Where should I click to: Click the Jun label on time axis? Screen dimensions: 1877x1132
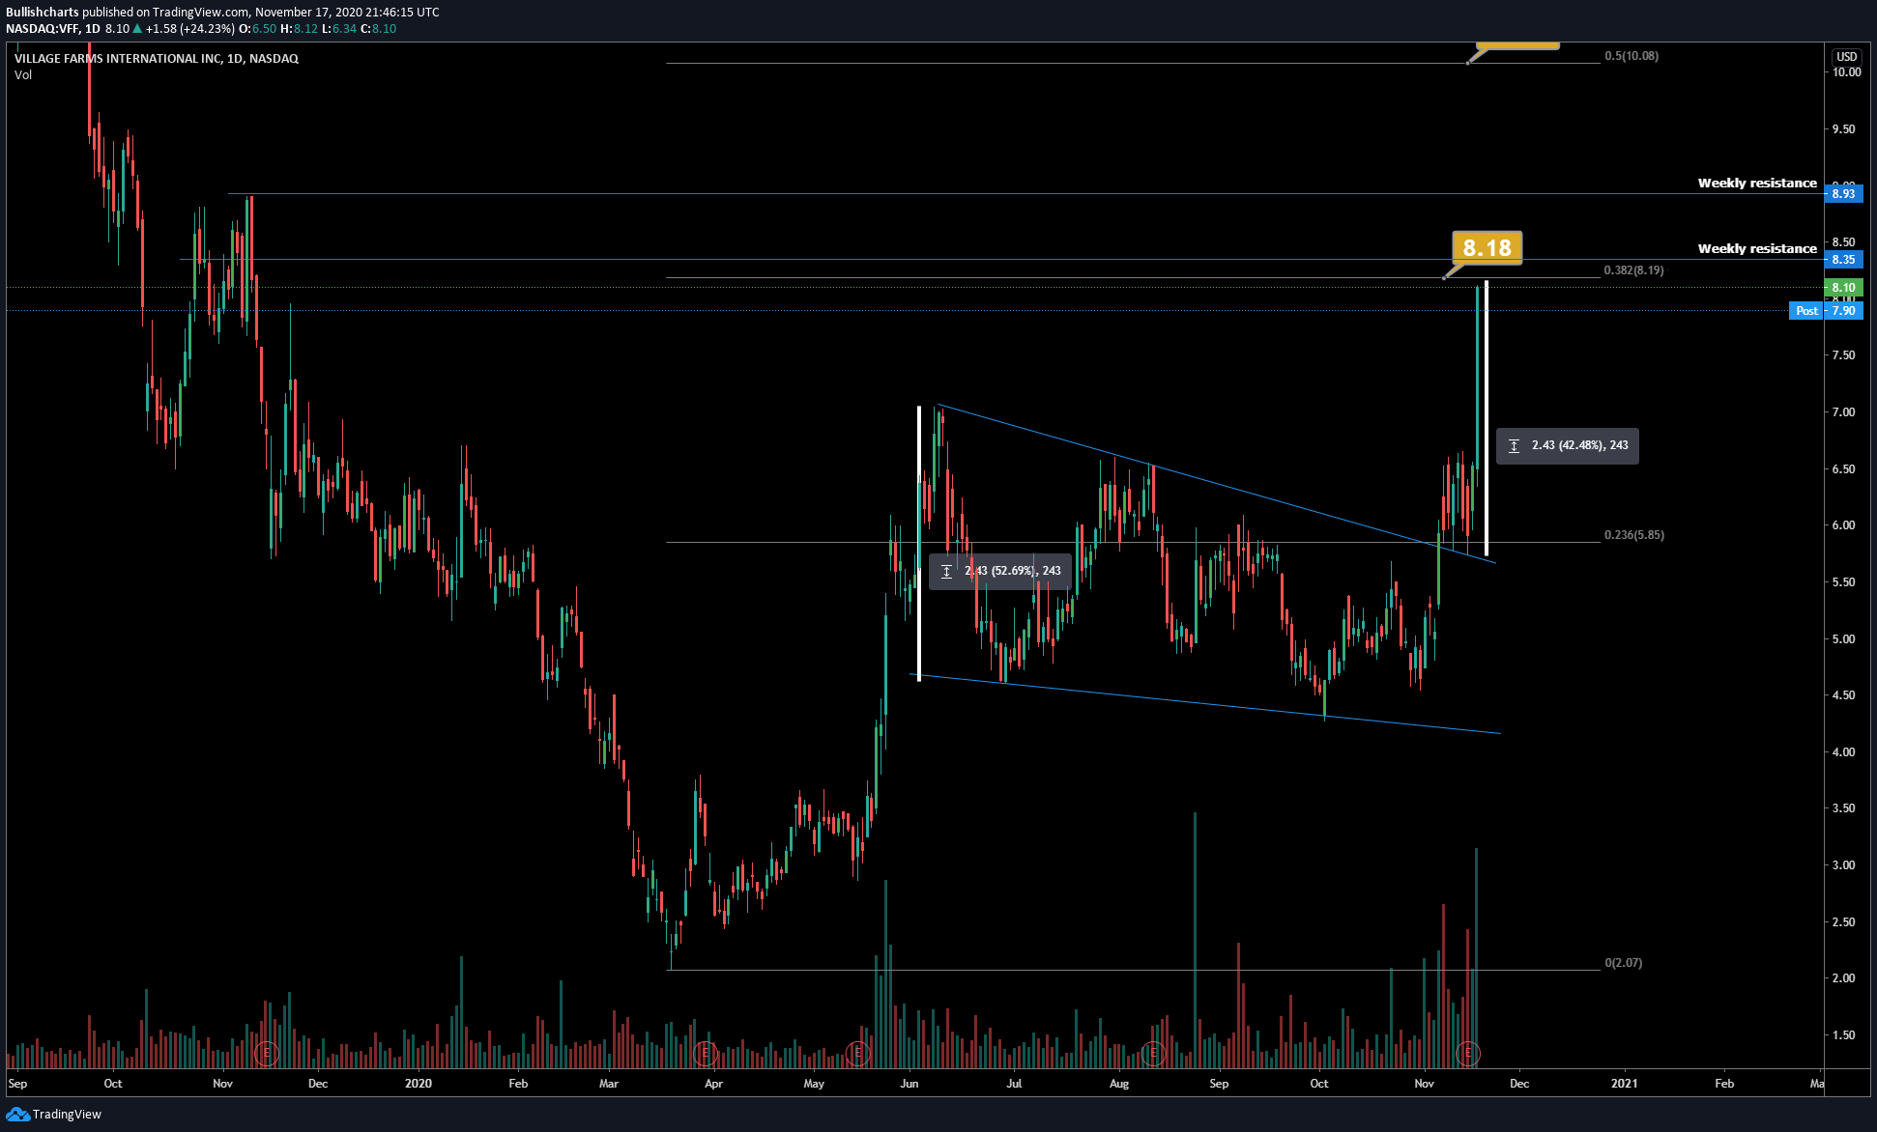point(910,1083)
